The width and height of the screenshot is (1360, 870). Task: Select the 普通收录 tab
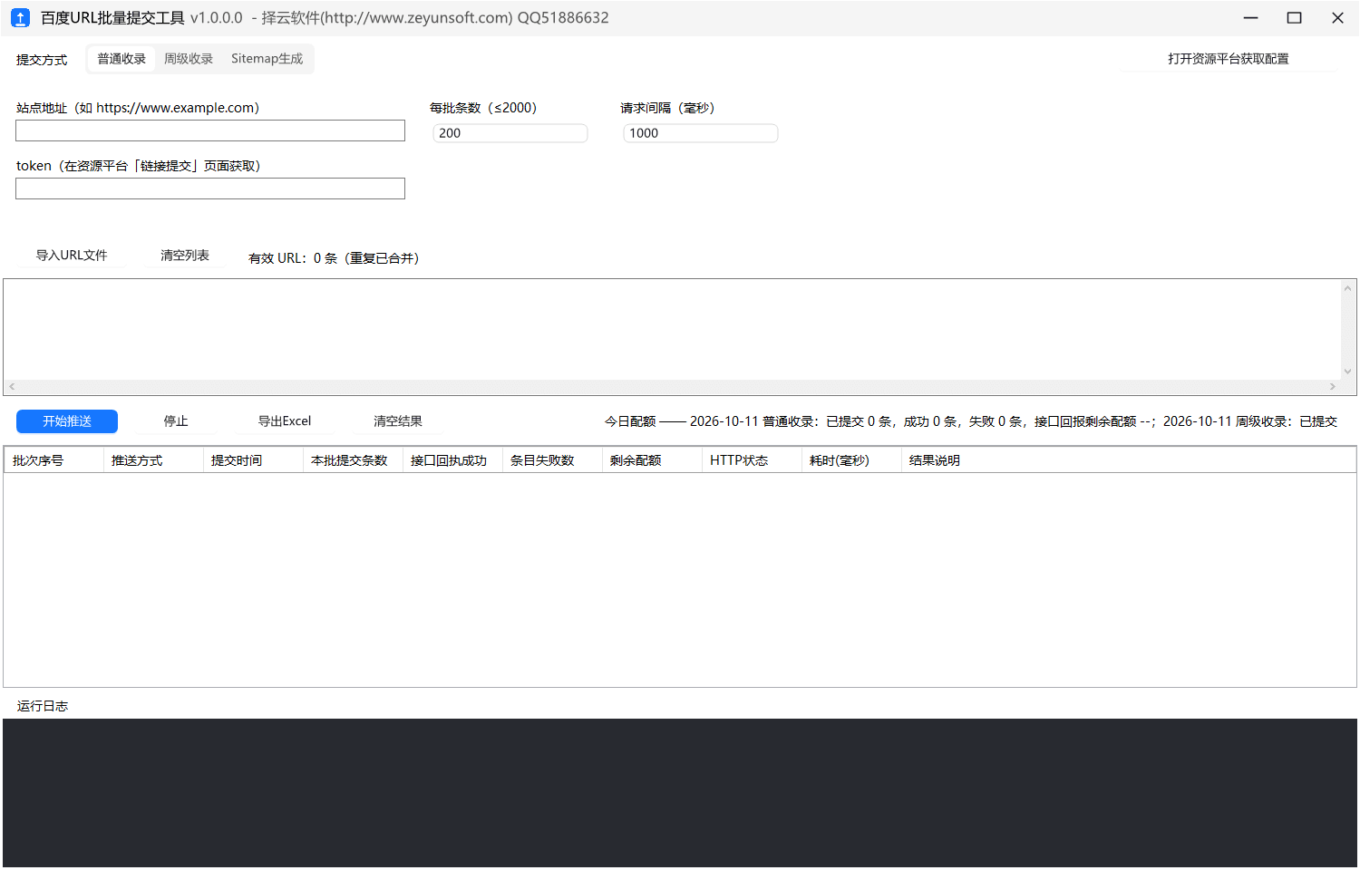coord(121,59)
